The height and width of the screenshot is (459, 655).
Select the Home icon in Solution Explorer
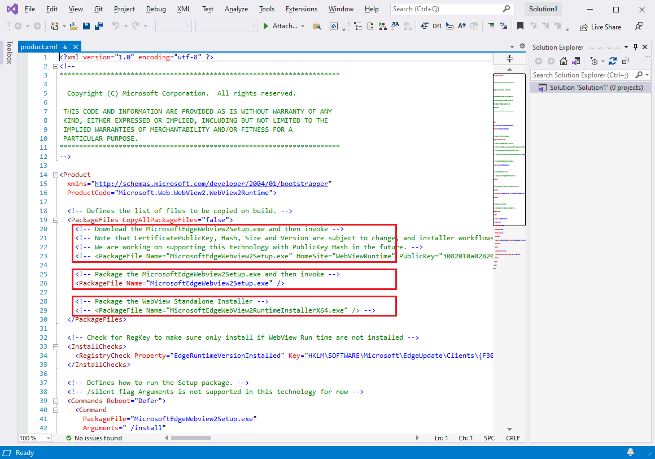[x=564, y=60]
